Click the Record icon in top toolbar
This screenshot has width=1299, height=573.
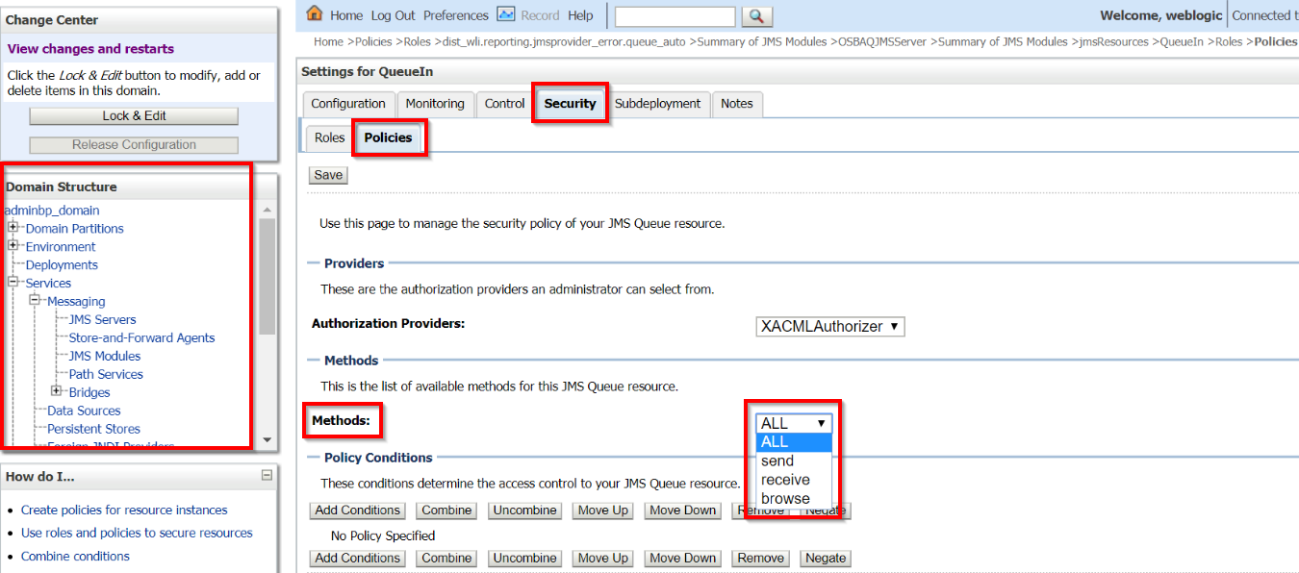506,14
